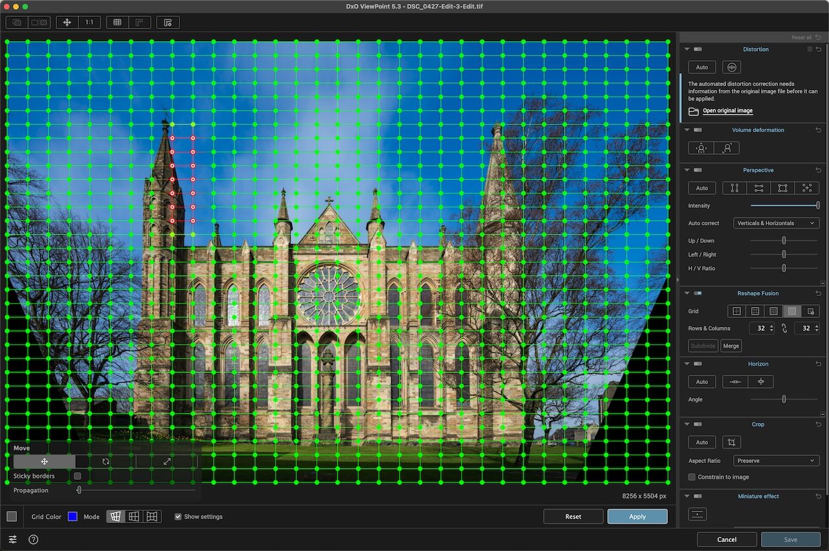Enable the Sticky borders checkbox
Screen dimensions: 829x551
78,476
